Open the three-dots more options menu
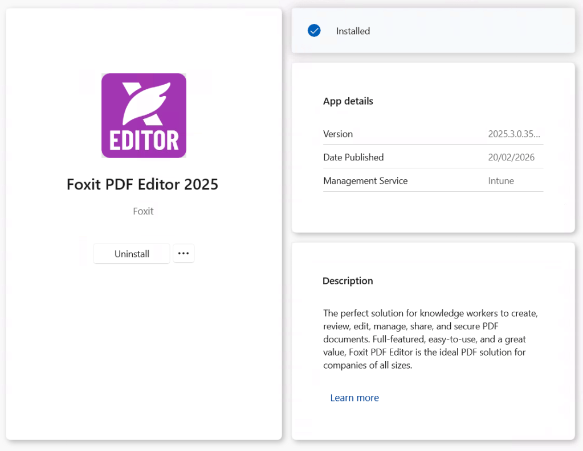This screenshot has height=451, width=583. tap(184, 254)
